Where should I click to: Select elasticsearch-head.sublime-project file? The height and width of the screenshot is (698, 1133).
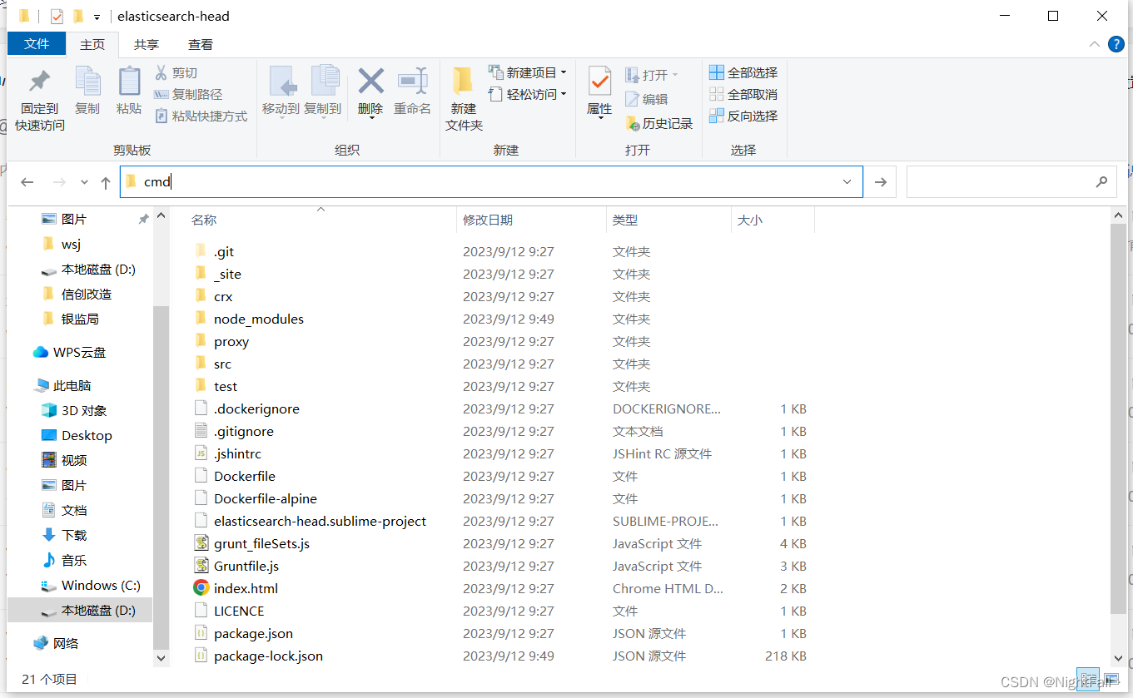320,521
